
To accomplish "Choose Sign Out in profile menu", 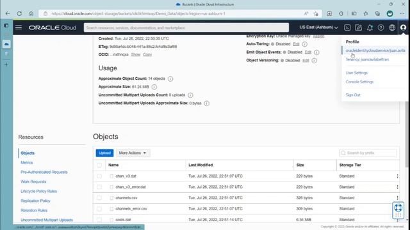I will (x=353, y=95).
